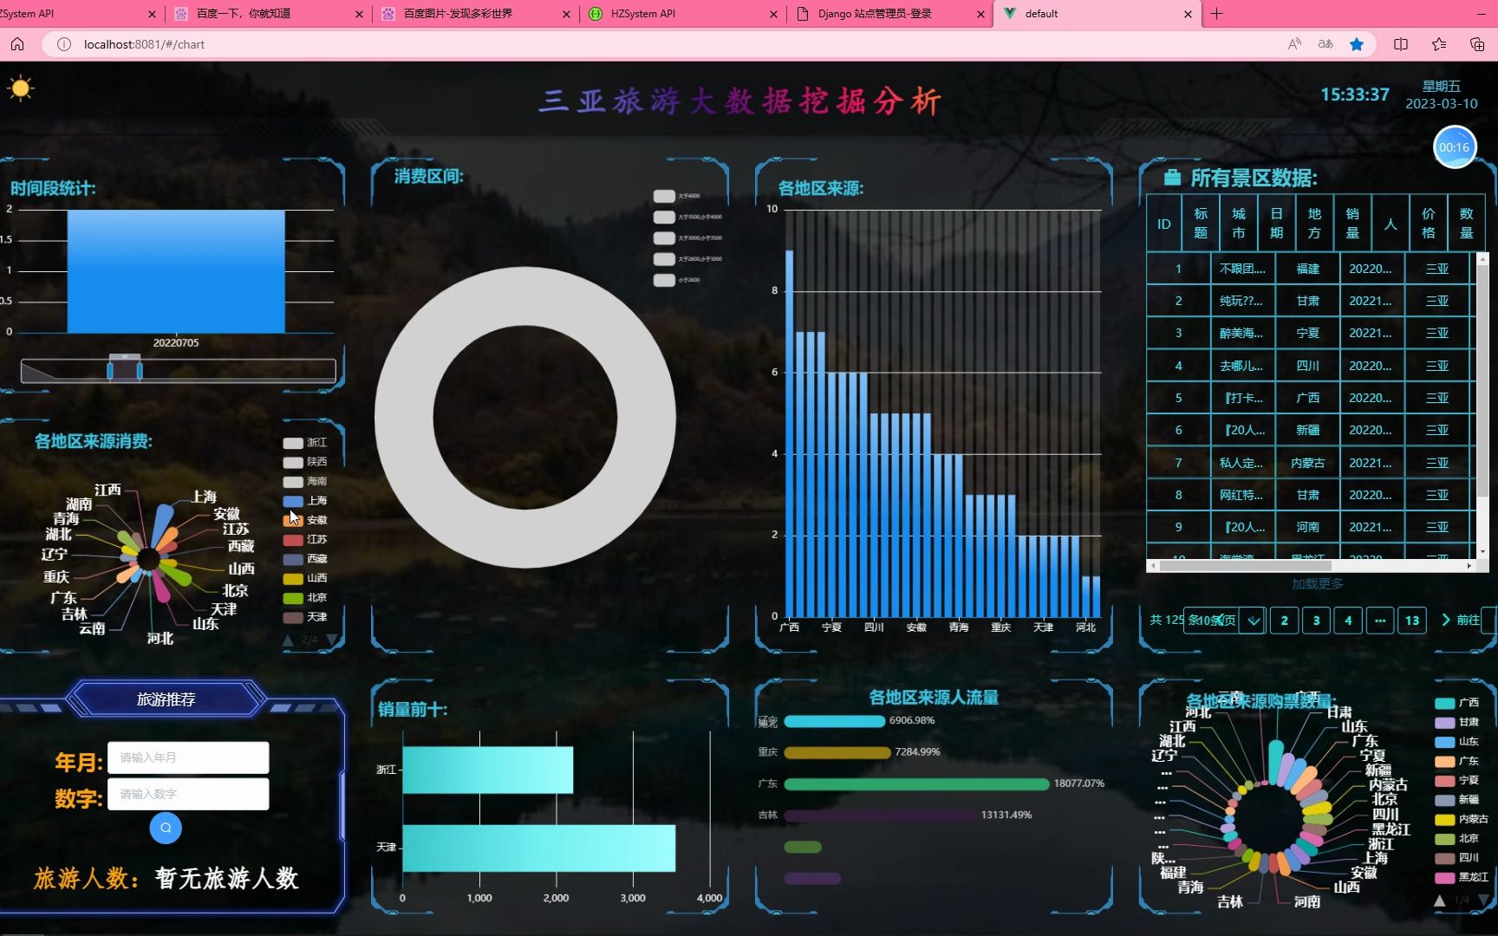Viewport: 1498px width, 936px height.
Task: Toggle 内蒙古 legend in 各地区来源购票数量
Action: 1462,819
